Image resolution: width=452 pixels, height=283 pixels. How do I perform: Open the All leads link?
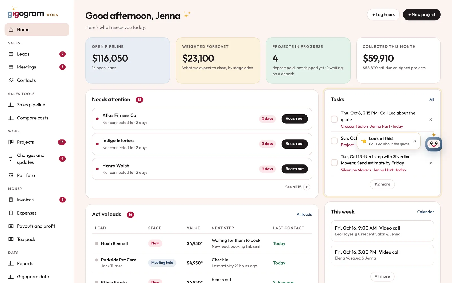(304, 215)
